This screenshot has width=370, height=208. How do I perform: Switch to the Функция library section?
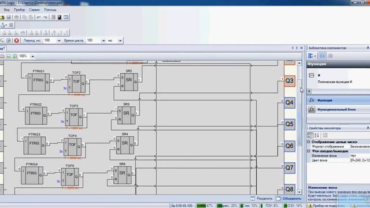click(x=338, y=100)
